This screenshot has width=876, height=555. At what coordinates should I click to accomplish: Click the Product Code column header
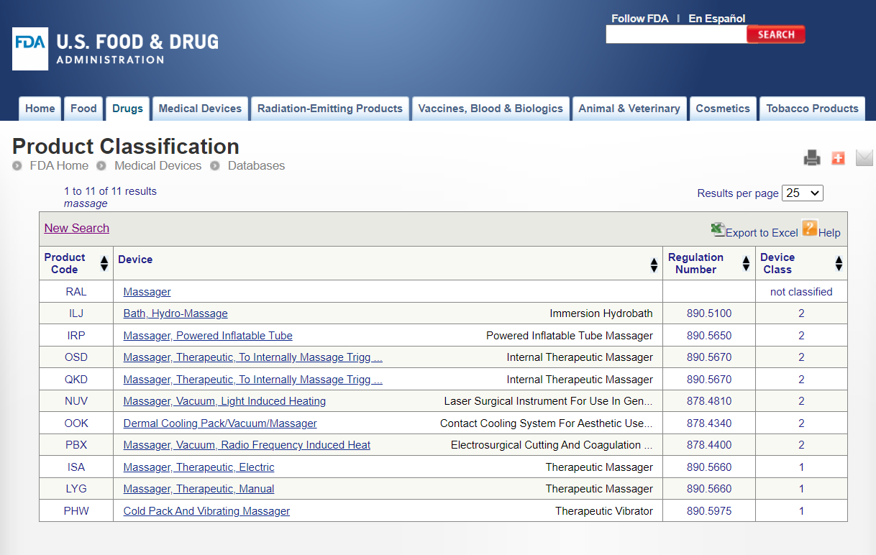tap(65, 263)
